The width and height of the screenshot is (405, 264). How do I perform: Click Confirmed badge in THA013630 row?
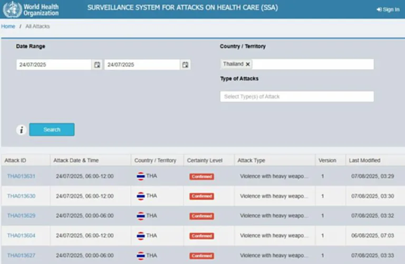[202, 197]
